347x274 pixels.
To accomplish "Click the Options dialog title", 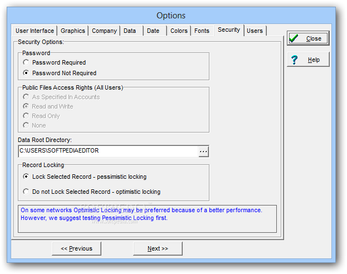I will [171, 16].
